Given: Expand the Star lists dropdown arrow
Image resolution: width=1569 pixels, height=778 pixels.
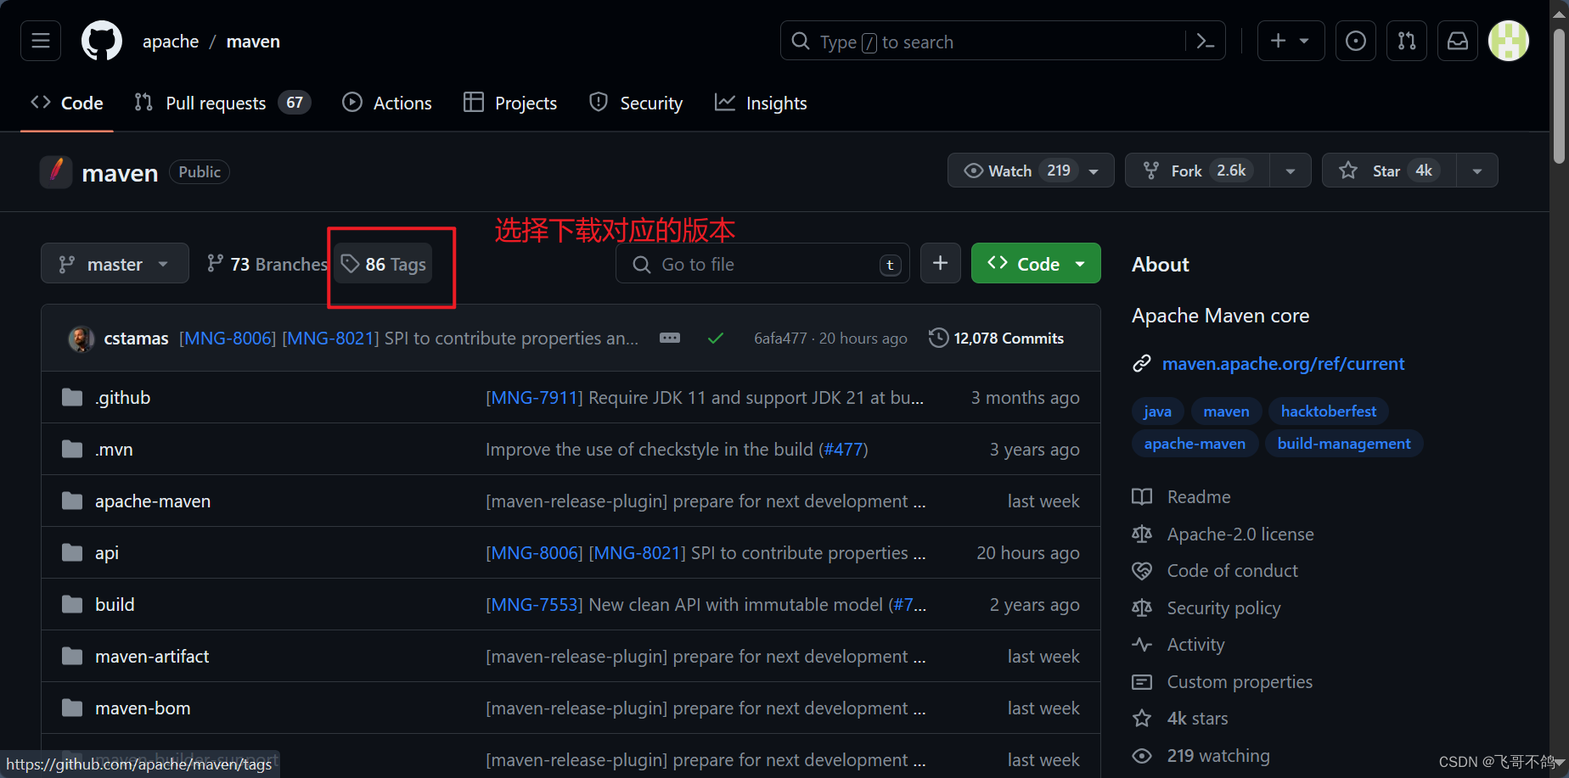Looking at the screenshot, I should (x=1477, y=171).
